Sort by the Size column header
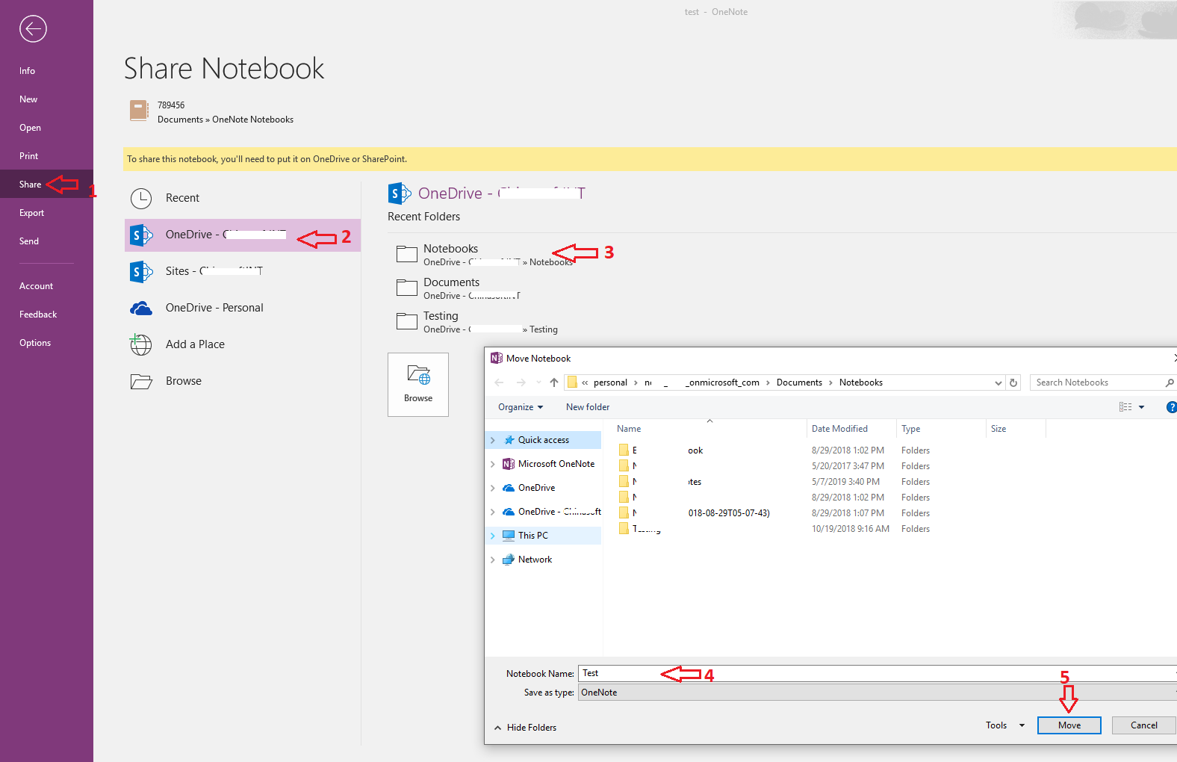This screenshot has width=1177, height=762. coord(1016,429)
